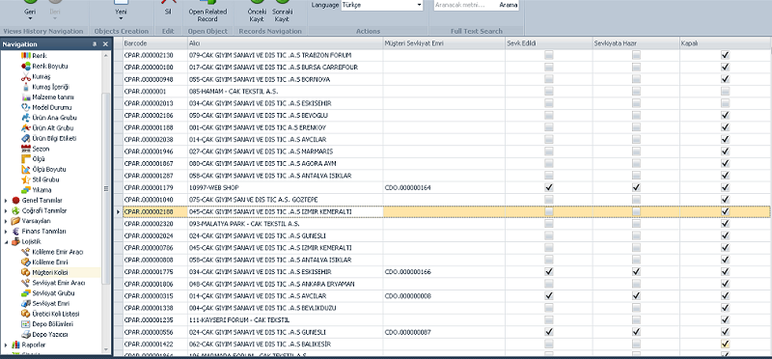Image resolution: width=772 pixels, height=359 pixels.
Task: Click the Üretici Koli Listesi icon
Action: coord(26,314)
